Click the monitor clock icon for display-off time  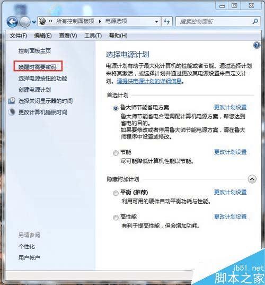point(12,101)
